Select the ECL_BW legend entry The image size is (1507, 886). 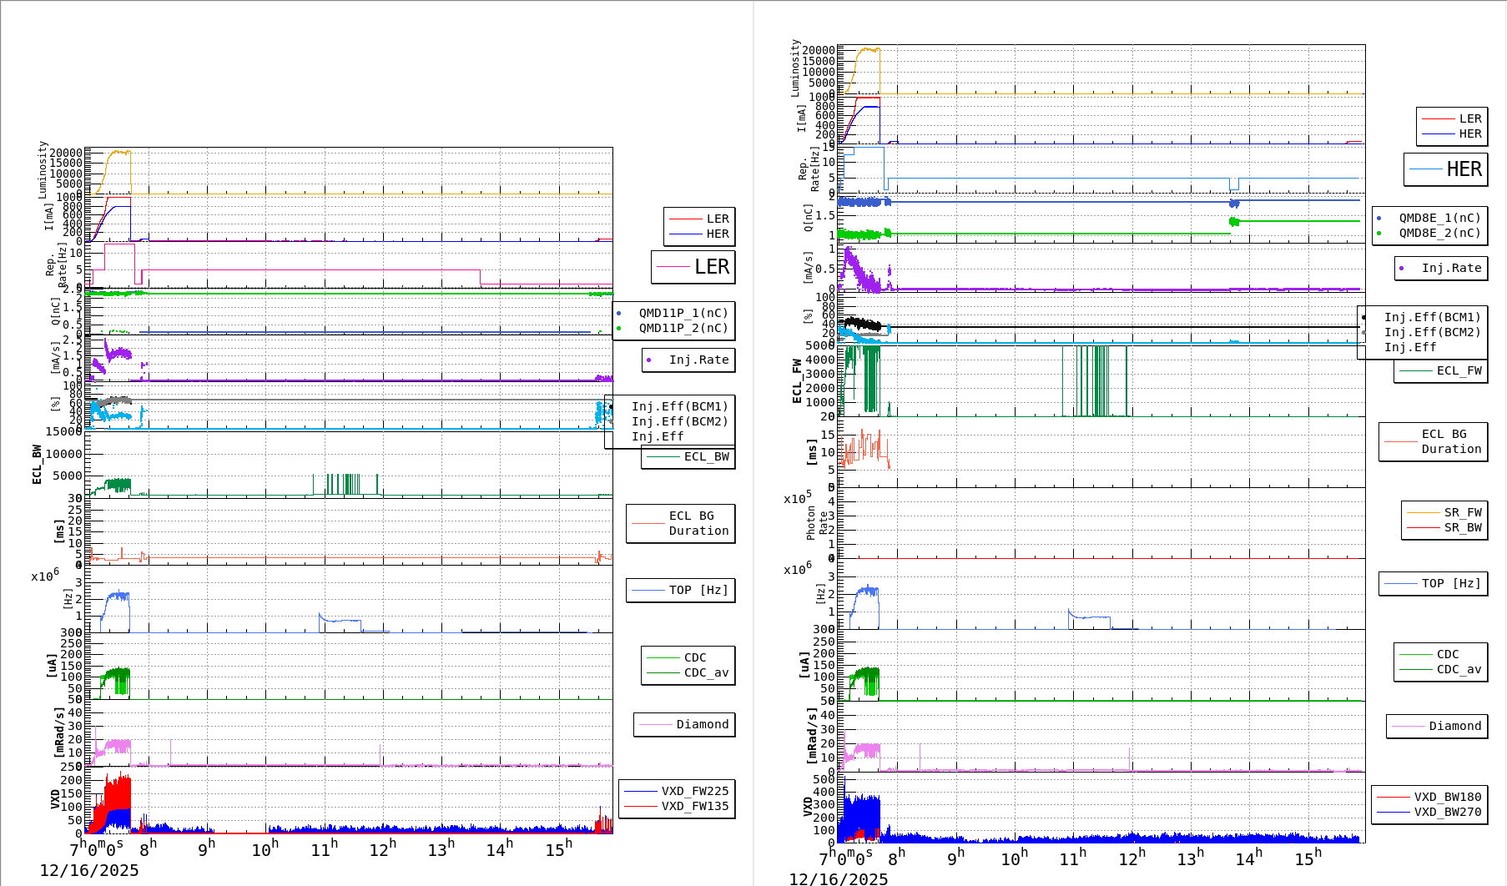[x=688, y=457]
